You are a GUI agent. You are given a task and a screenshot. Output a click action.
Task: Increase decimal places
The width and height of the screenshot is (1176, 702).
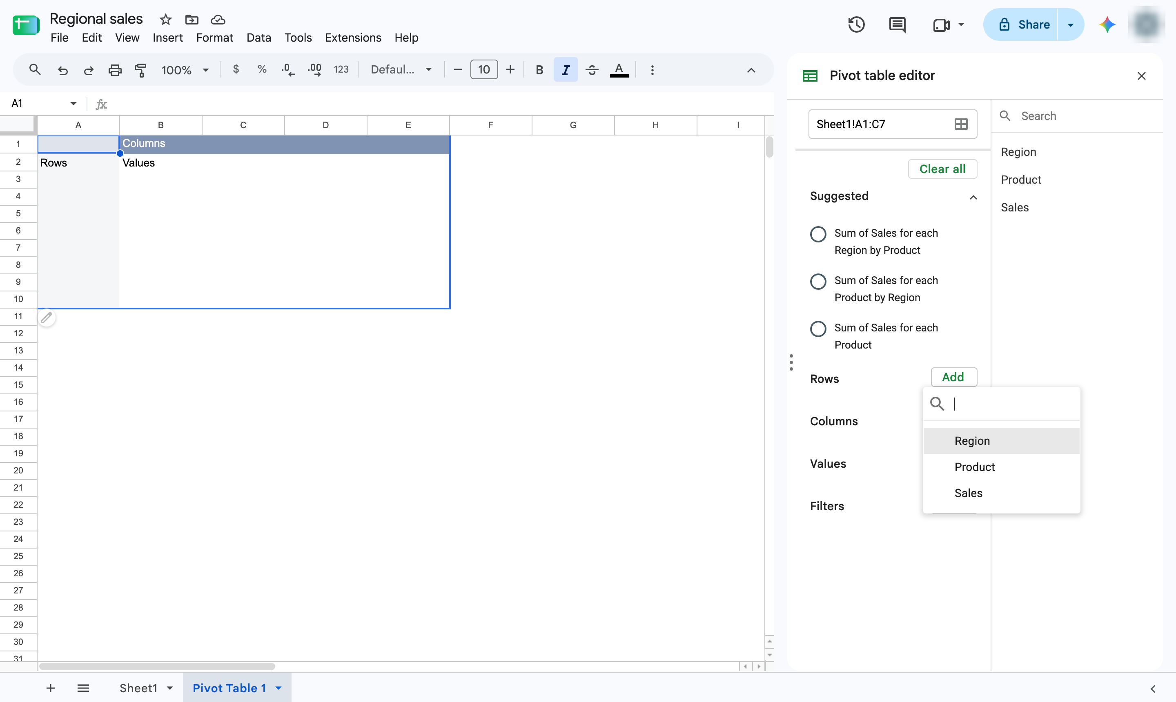click(314, 69)
